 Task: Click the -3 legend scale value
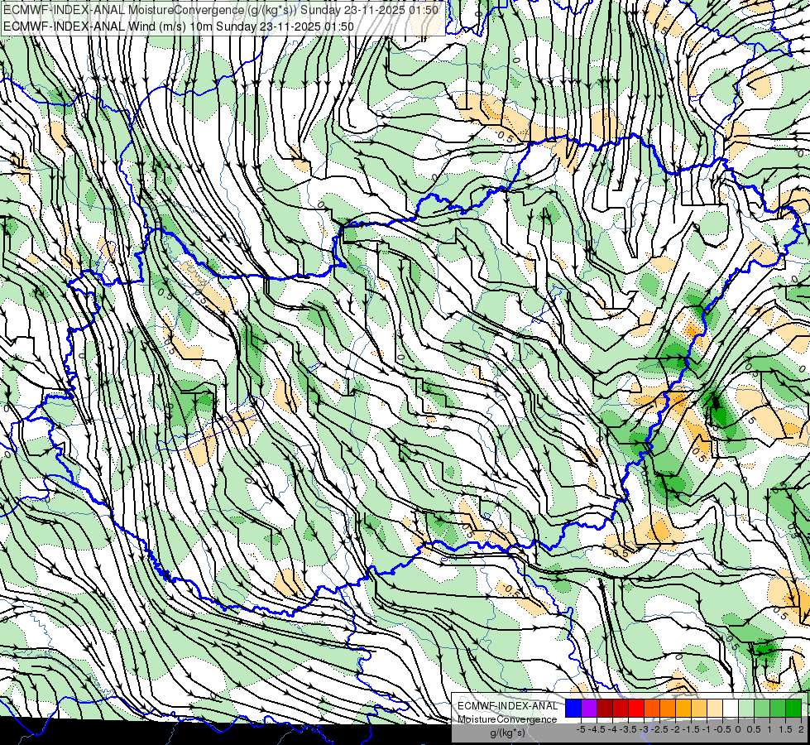[x=645, y=729]
